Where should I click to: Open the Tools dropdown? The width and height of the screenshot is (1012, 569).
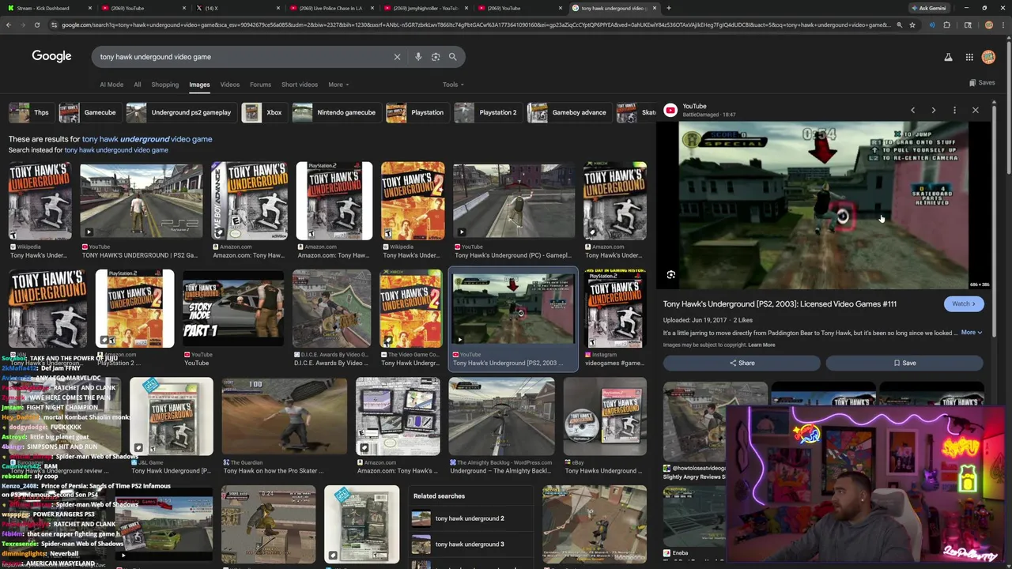tap(453, 85)
